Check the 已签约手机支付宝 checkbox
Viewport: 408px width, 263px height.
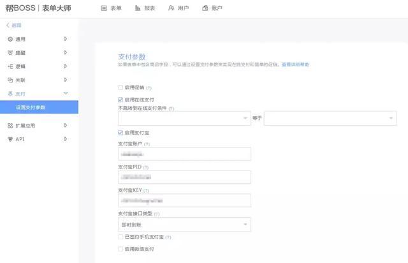click(120, 237)
